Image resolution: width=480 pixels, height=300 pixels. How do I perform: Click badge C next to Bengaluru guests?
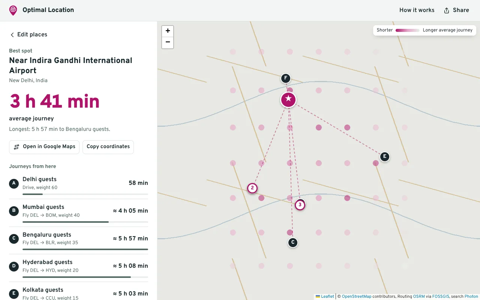coord(14,238)
